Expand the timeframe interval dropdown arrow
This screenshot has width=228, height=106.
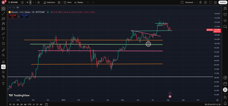tap(33, 2)
